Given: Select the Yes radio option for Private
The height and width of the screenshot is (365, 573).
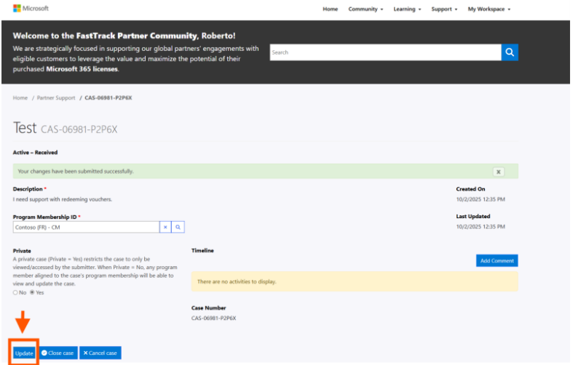Looking at the screenshot, I should (31, 292).
